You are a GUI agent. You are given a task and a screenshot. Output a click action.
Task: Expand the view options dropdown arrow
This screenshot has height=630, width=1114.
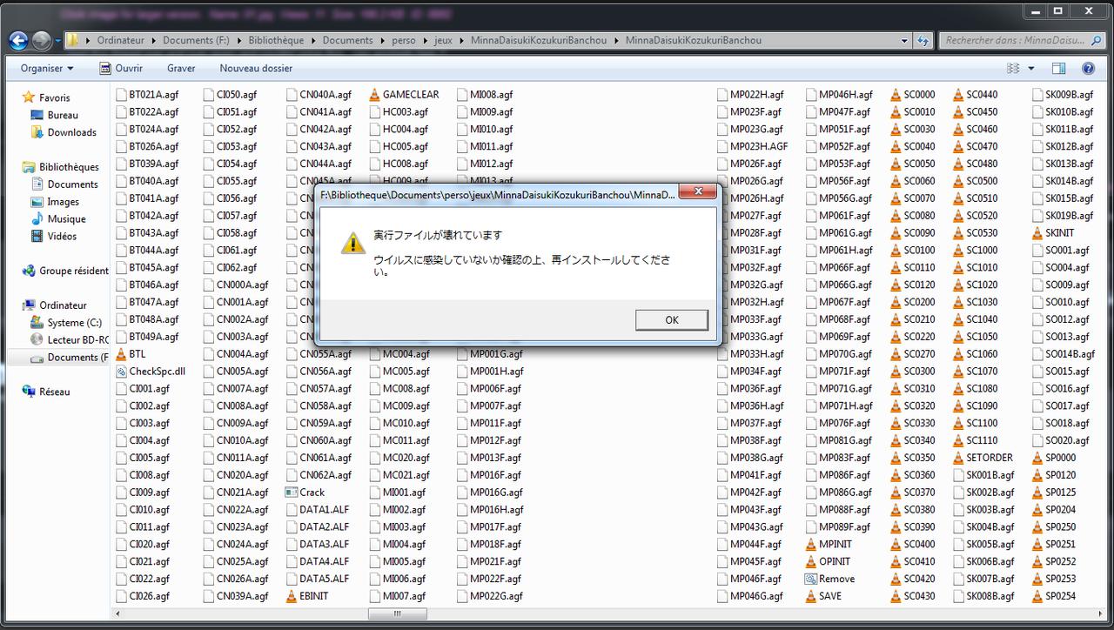[x=1031, y=68]
